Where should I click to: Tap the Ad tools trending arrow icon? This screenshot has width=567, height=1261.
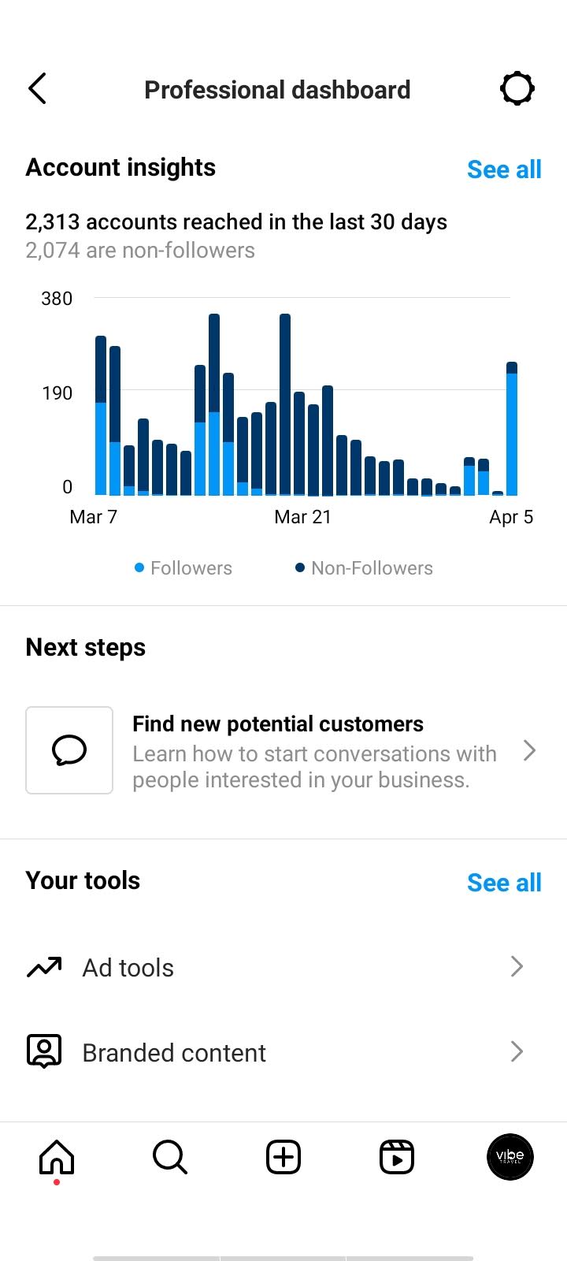(44, 967)
